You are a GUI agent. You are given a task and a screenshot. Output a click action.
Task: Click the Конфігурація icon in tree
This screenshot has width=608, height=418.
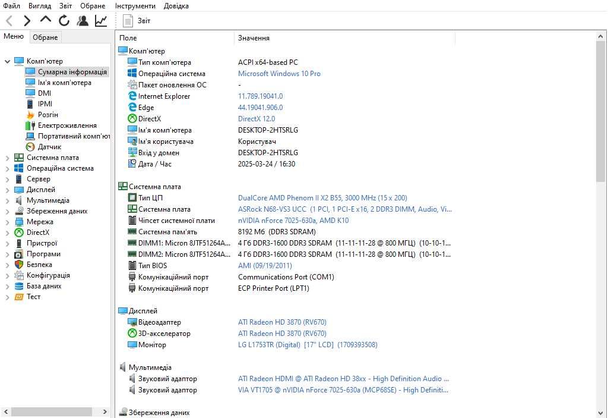(19, 275)
